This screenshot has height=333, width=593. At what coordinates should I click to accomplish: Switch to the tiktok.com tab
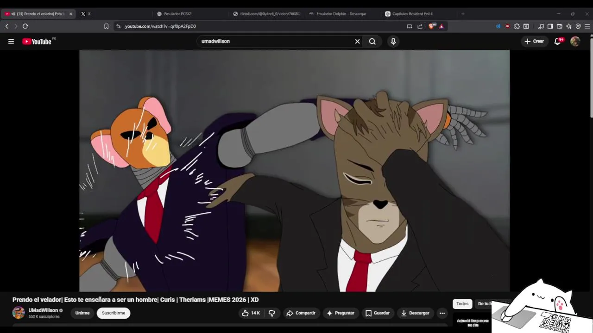(266, 14)
